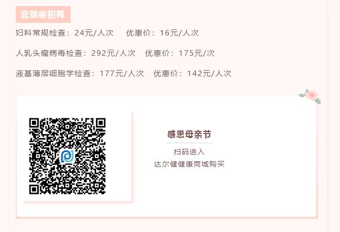The image size is (340, 232).
Task: Click top-right finder square of QR code
Action: point(101,123)
